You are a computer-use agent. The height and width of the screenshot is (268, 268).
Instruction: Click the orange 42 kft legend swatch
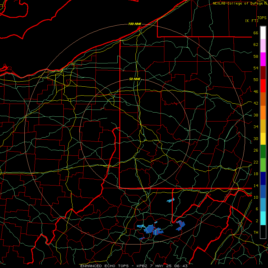pyautogui.click(x=263, y=112)
